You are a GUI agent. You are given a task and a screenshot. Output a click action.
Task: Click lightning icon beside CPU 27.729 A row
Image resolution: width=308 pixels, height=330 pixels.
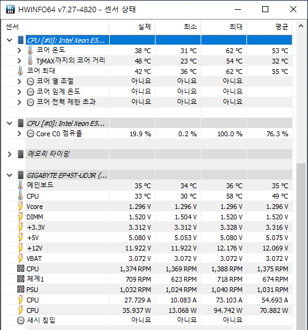20,299
